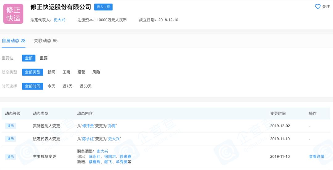Image resolution: width=333 pixels, height=170 pixels.
Task: Click the 动态等级 column header
Action: (13, 113)
